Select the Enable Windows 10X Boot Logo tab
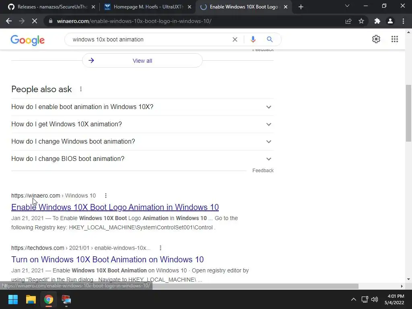This screenshot has height=309, width=412. pyautogui.click(x=243, y=7)
